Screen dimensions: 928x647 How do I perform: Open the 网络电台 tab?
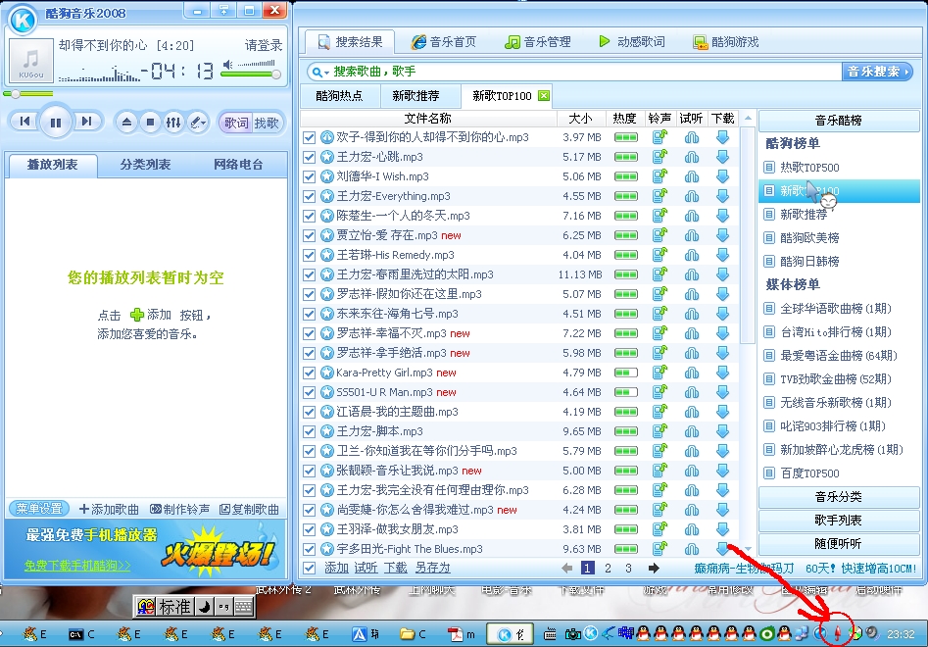coord(238,164)
